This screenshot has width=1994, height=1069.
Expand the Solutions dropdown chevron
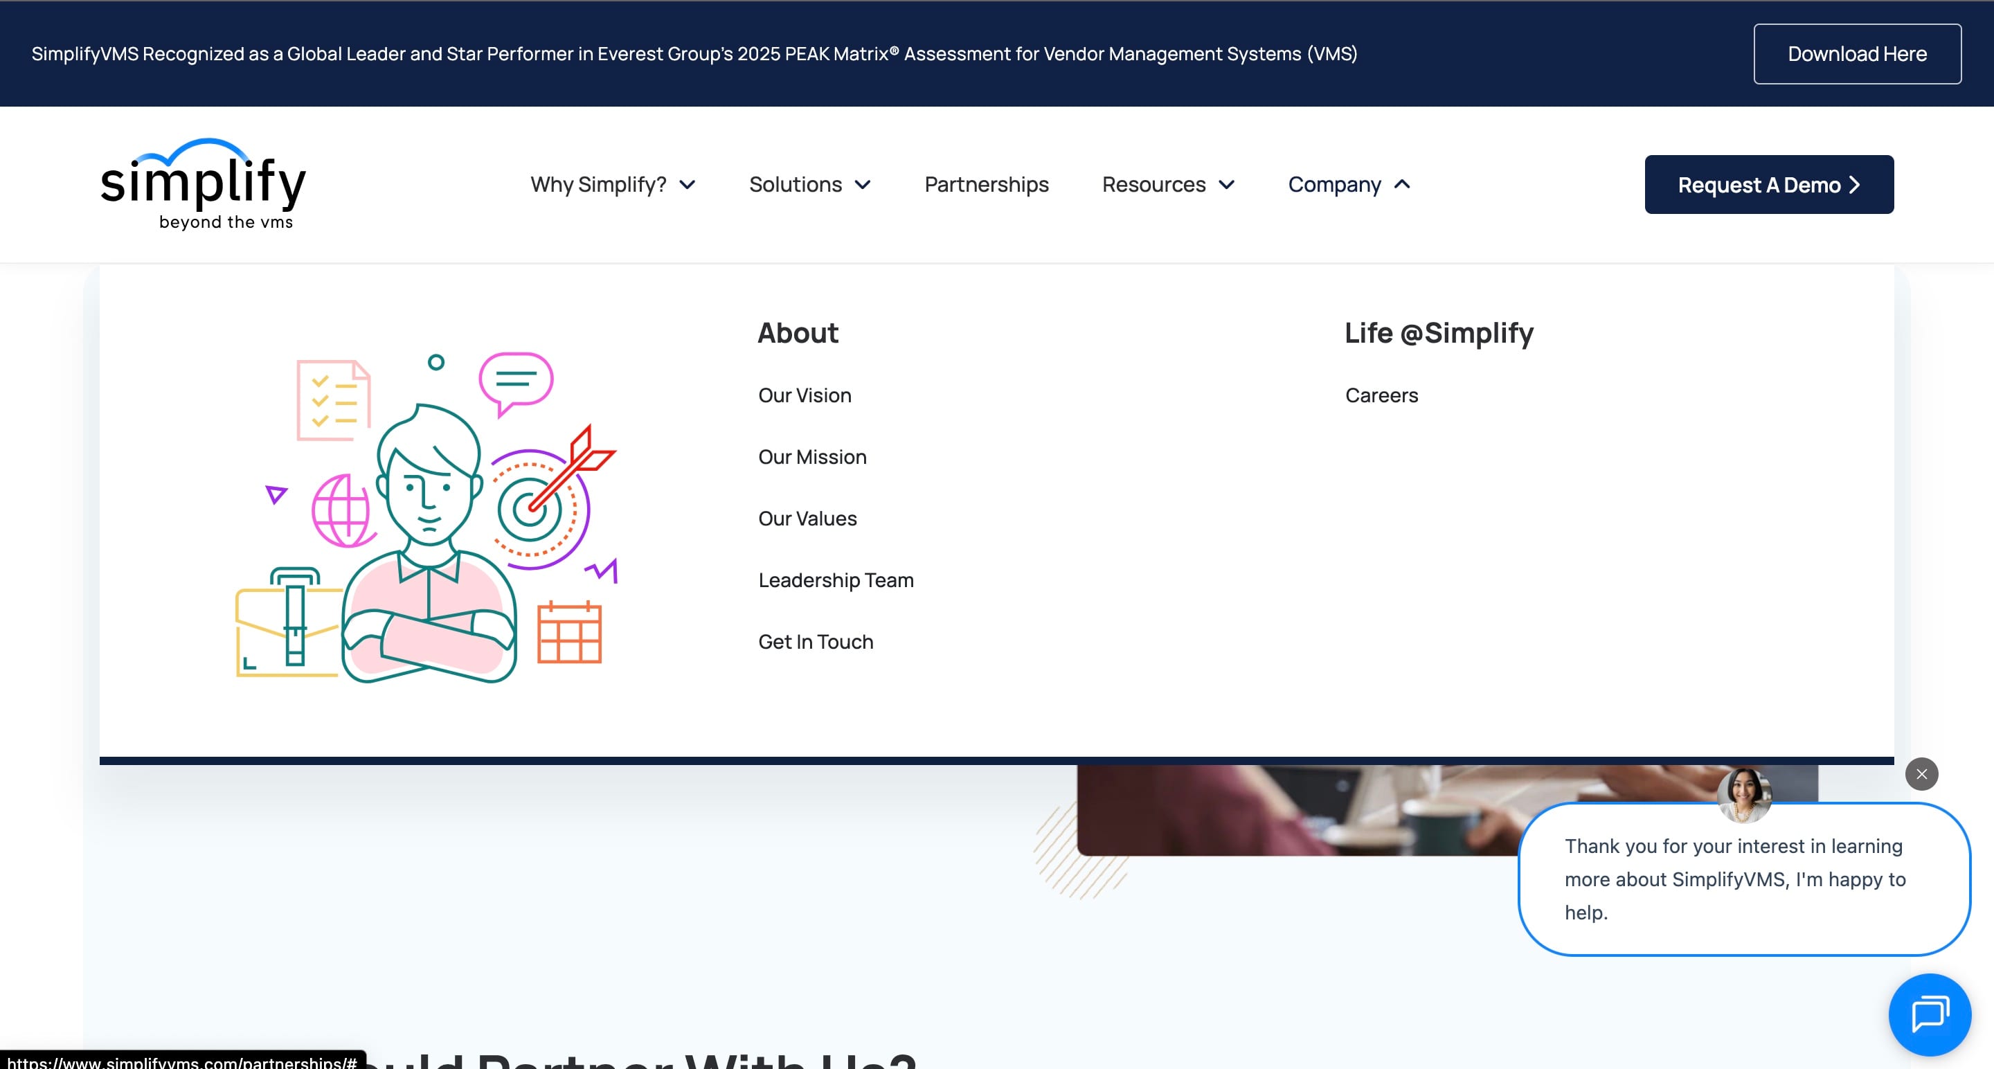[863, 185]
